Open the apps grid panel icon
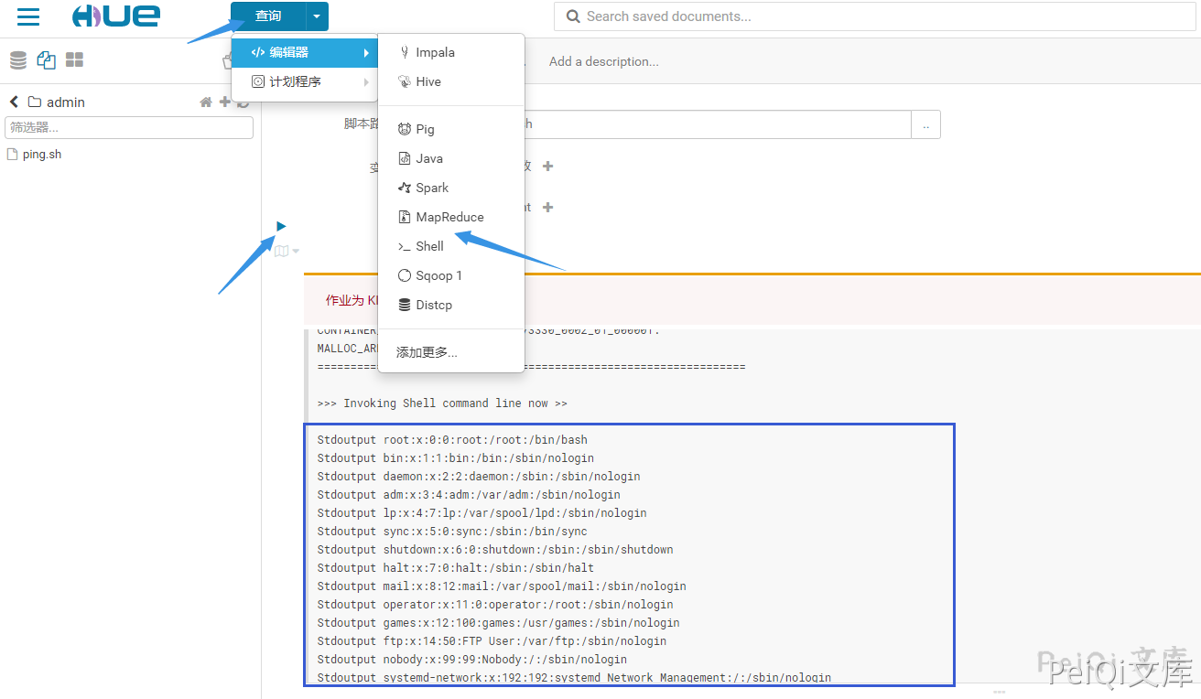Viewport: 1201px width, 699px height. [x=74, y=60]
